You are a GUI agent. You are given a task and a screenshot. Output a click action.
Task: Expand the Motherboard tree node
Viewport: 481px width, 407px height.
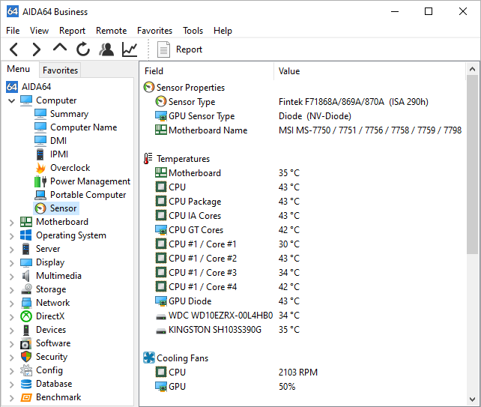12,222
